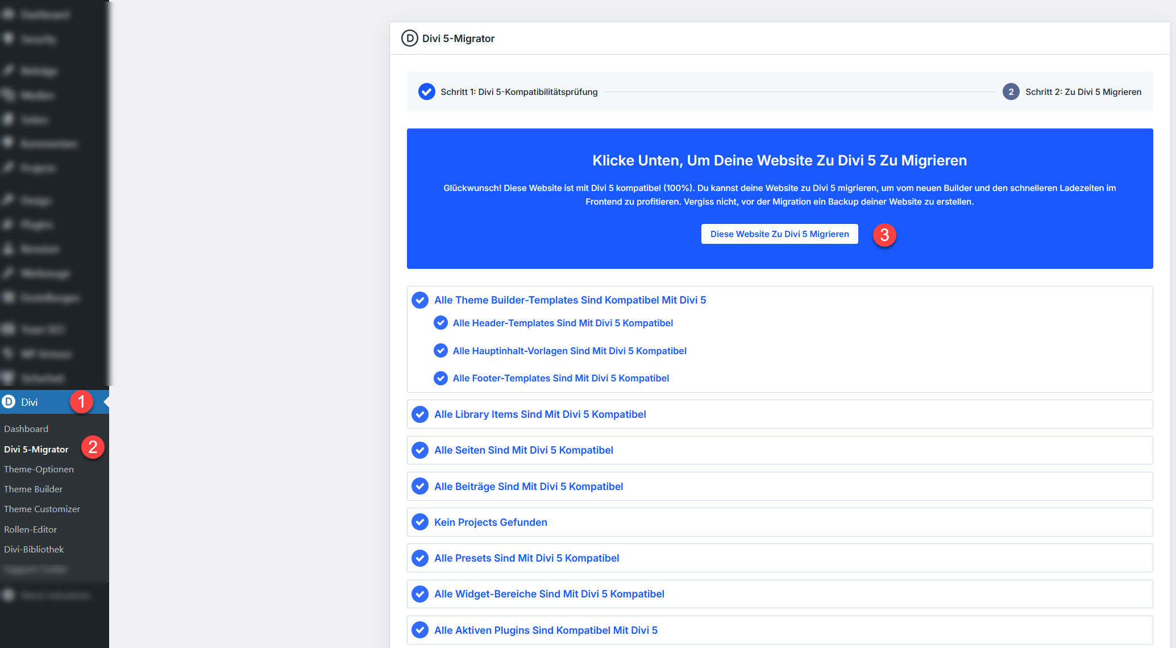Click check icon beside Alle Presets row
1176x648 pixels.
point(420,558)
